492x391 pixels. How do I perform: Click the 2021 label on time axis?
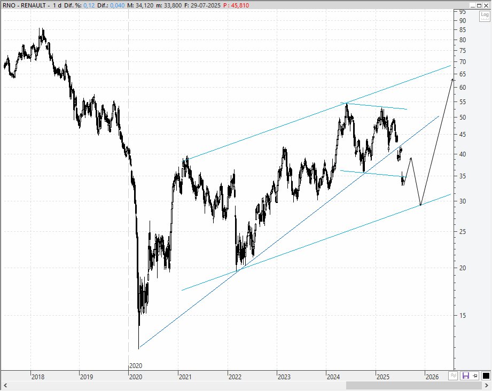[x=185, y=377]
